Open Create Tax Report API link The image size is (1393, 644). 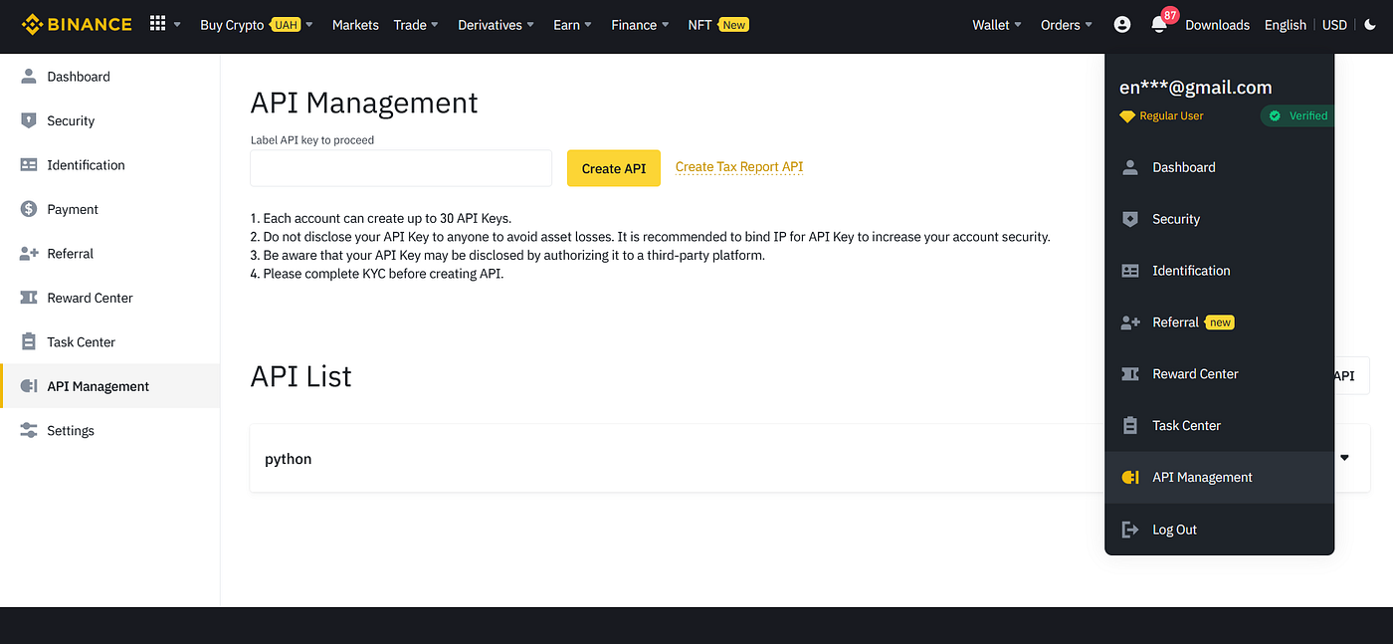pyautogui.click(x=739, y=167)
